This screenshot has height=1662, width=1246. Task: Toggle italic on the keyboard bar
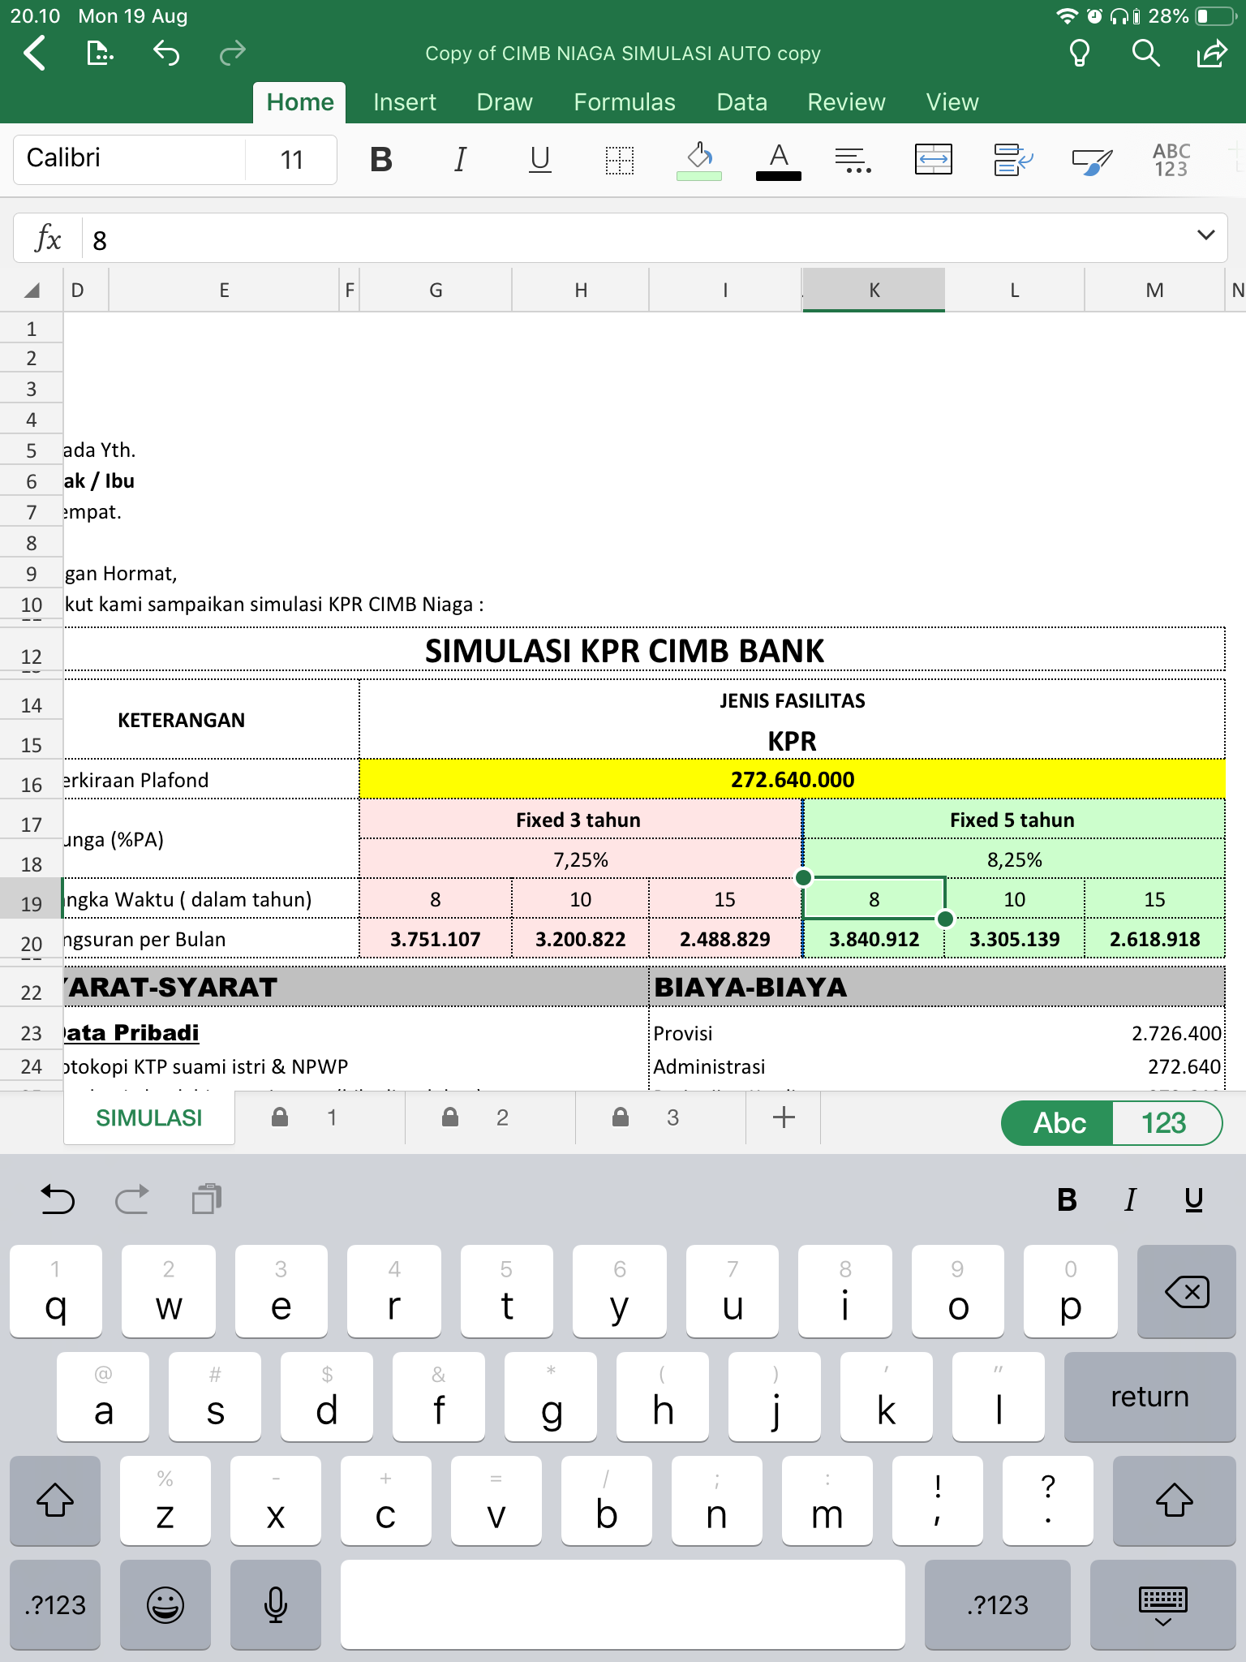(x=1130, y=1199)
